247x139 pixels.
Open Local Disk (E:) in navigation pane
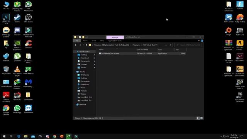86,100
